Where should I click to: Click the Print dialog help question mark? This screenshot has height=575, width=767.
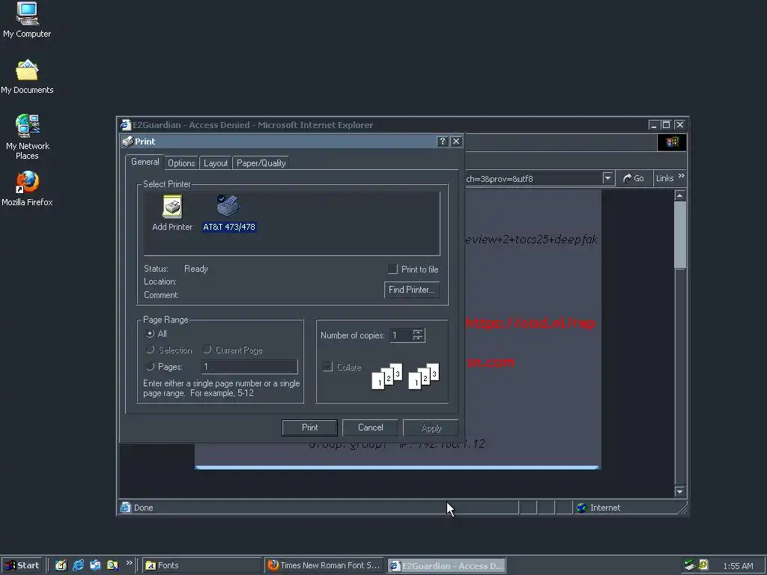click(x=442, y=142)
